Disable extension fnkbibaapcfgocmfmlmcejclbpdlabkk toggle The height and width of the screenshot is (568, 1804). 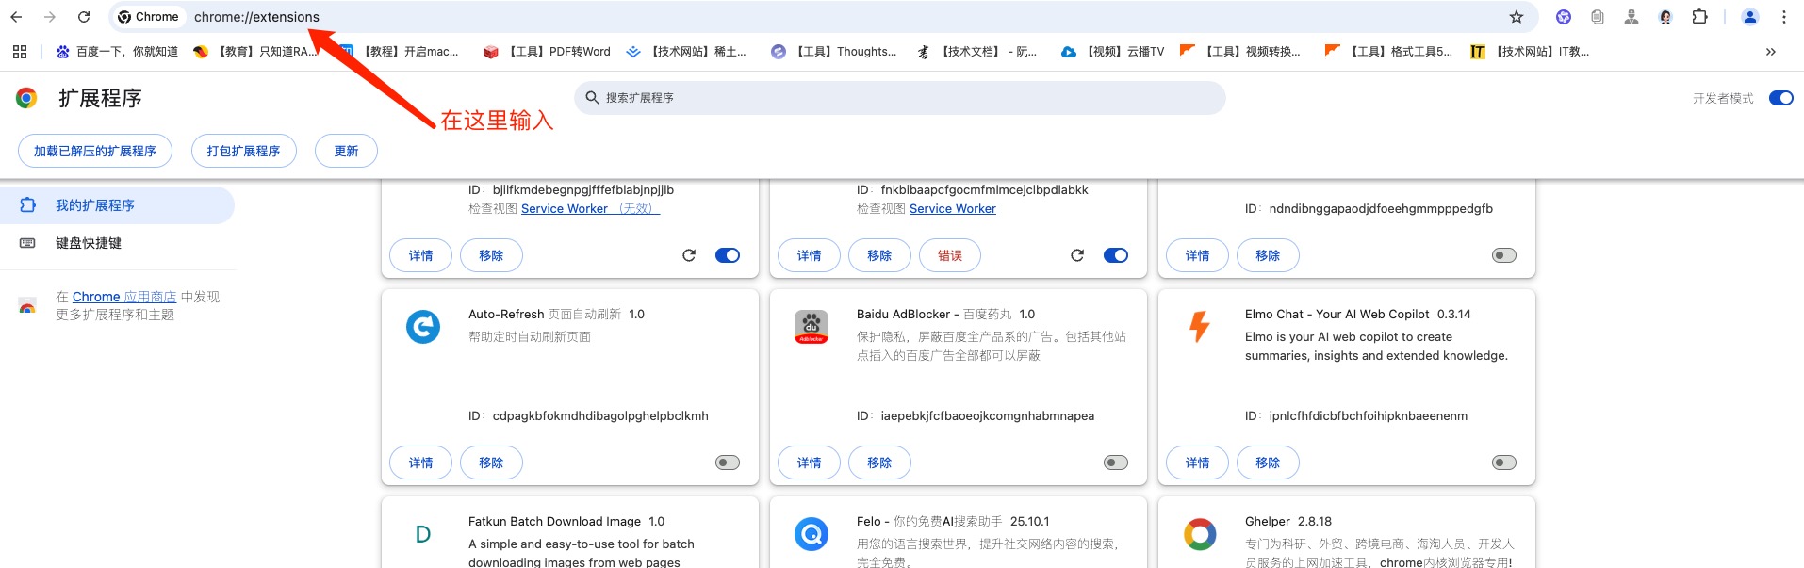pyautogui.click(x=1116, y=255)
